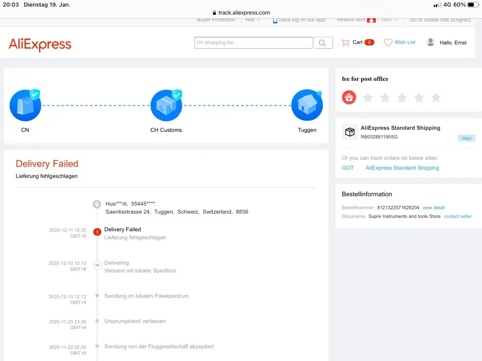Screen dimensions: 482x361
Task: Open the AliExpress logo homepage link
Action: pyautogui.click(x=40, y=44)
